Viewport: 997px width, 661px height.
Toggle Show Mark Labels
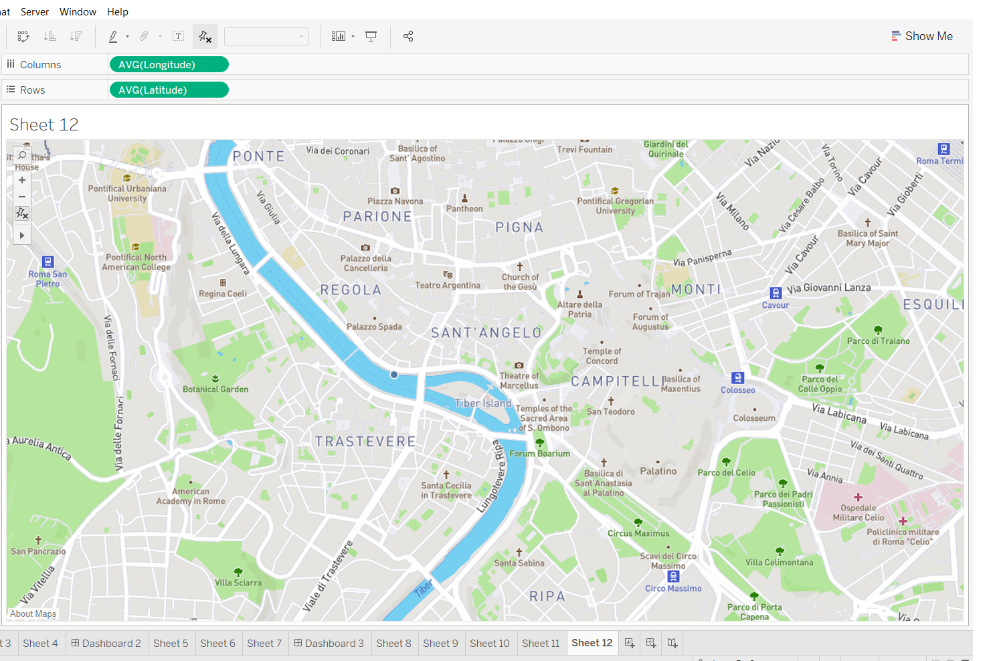(x=178, y=36)
